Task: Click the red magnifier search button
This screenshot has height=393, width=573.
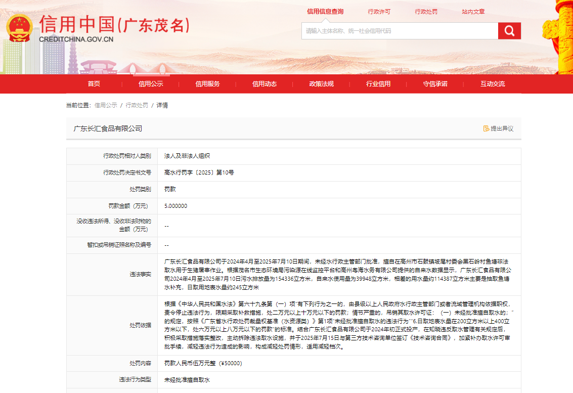Action: [509, 31]
